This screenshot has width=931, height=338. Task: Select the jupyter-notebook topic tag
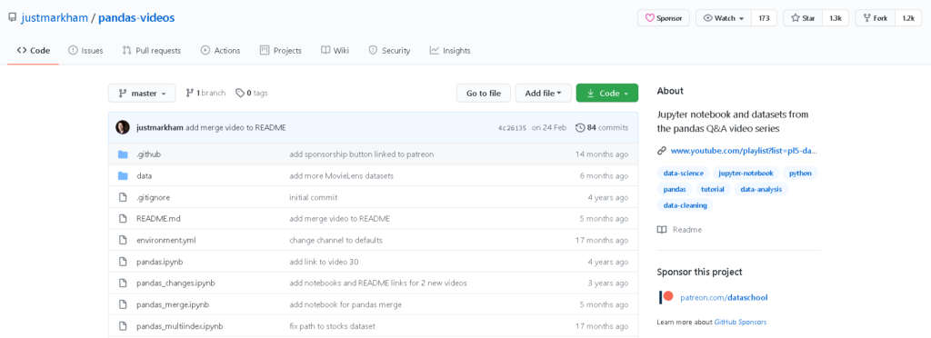click(746, 174)
